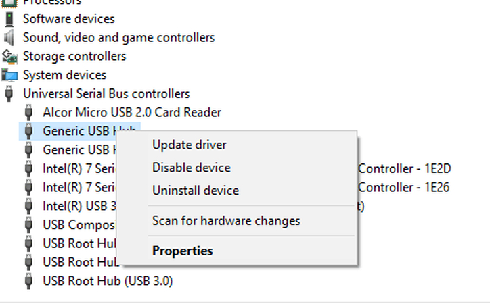Select the Universal Serial Bus controllers node
The width and height of the screenshot is (490, 304).
click(106, 94)
